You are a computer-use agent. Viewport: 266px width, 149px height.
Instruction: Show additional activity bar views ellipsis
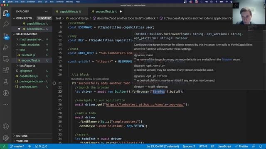(x=5, y=104)
